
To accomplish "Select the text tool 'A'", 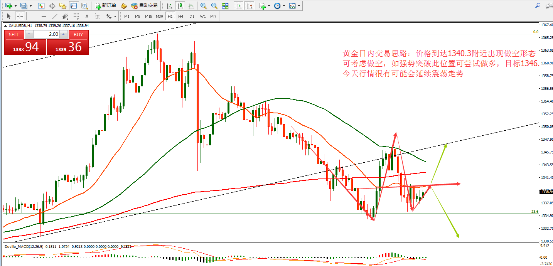I will [87, 16].
